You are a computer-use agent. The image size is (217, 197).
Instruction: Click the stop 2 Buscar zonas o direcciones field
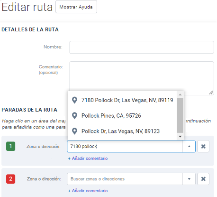pyautogui.click(x=125, y=179)
